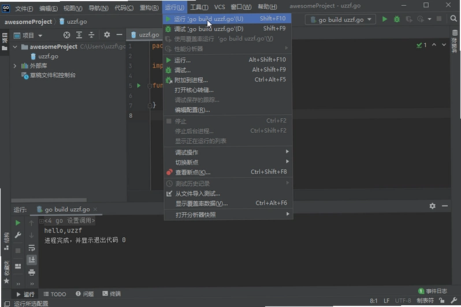Go to next highlighted problem arrow

coord(444,44)
